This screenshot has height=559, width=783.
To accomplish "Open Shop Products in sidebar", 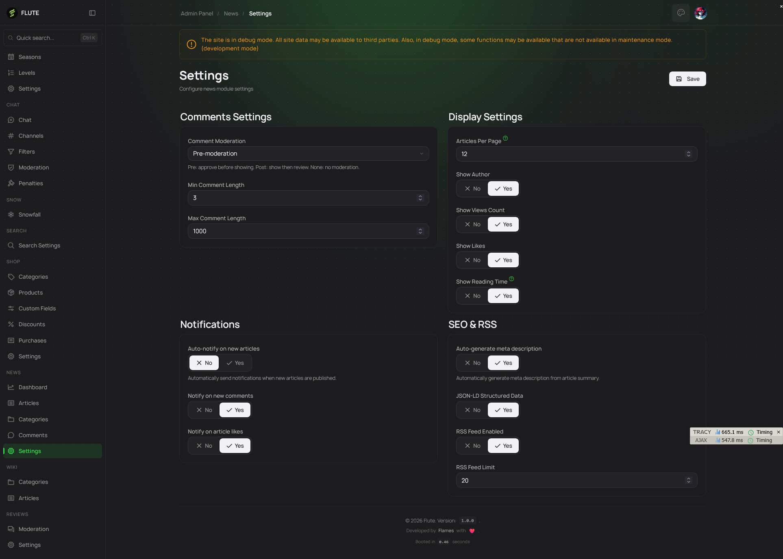I will (30, 292).
